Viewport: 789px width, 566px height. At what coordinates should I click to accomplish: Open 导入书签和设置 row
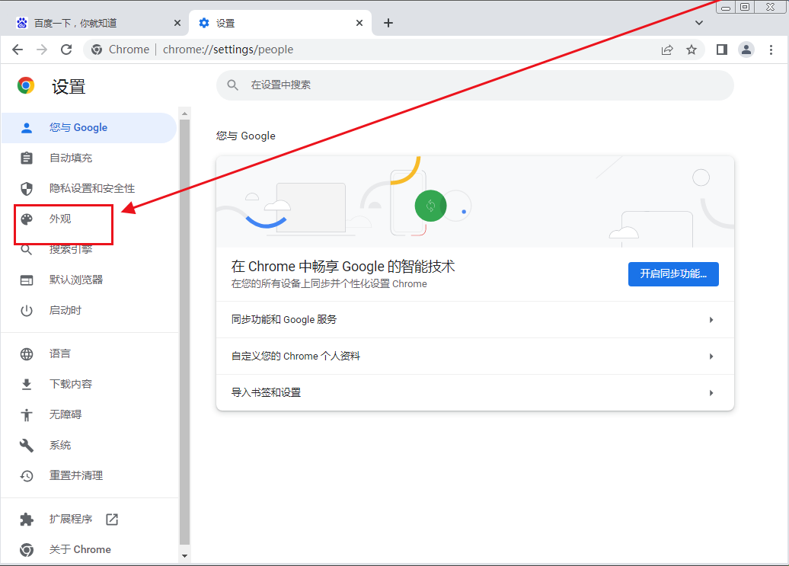pyautogui.click(x=475, y=393)
